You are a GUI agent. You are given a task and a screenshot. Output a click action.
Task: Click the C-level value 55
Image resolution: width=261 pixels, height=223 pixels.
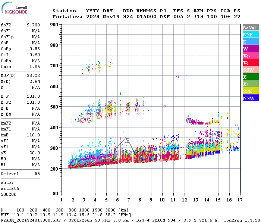coord(37,174)
